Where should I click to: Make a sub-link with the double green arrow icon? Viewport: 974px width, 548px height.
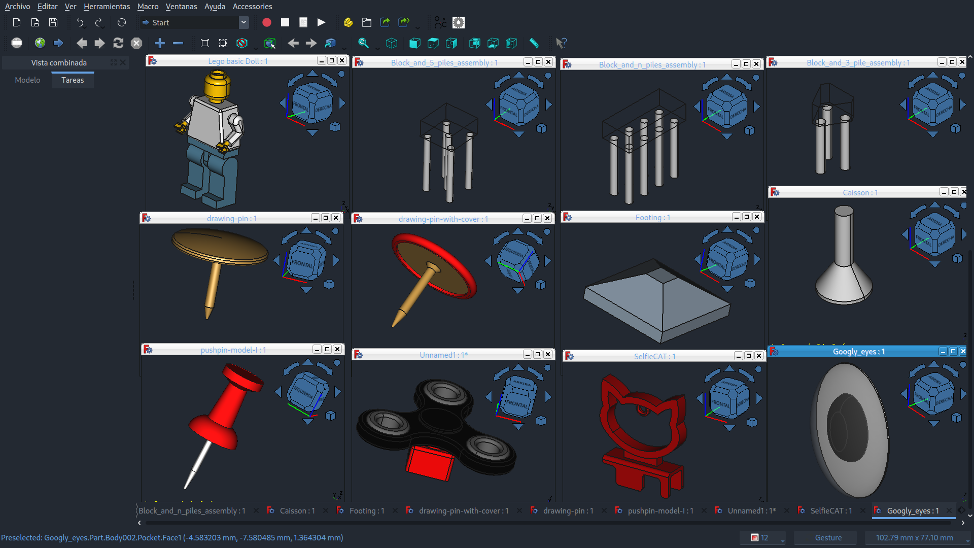(404, 22)
